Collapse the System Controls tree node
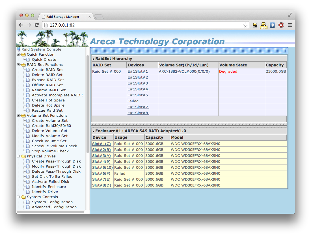Image resolution: width=311 pixels, height=236 pixels. 18,197
